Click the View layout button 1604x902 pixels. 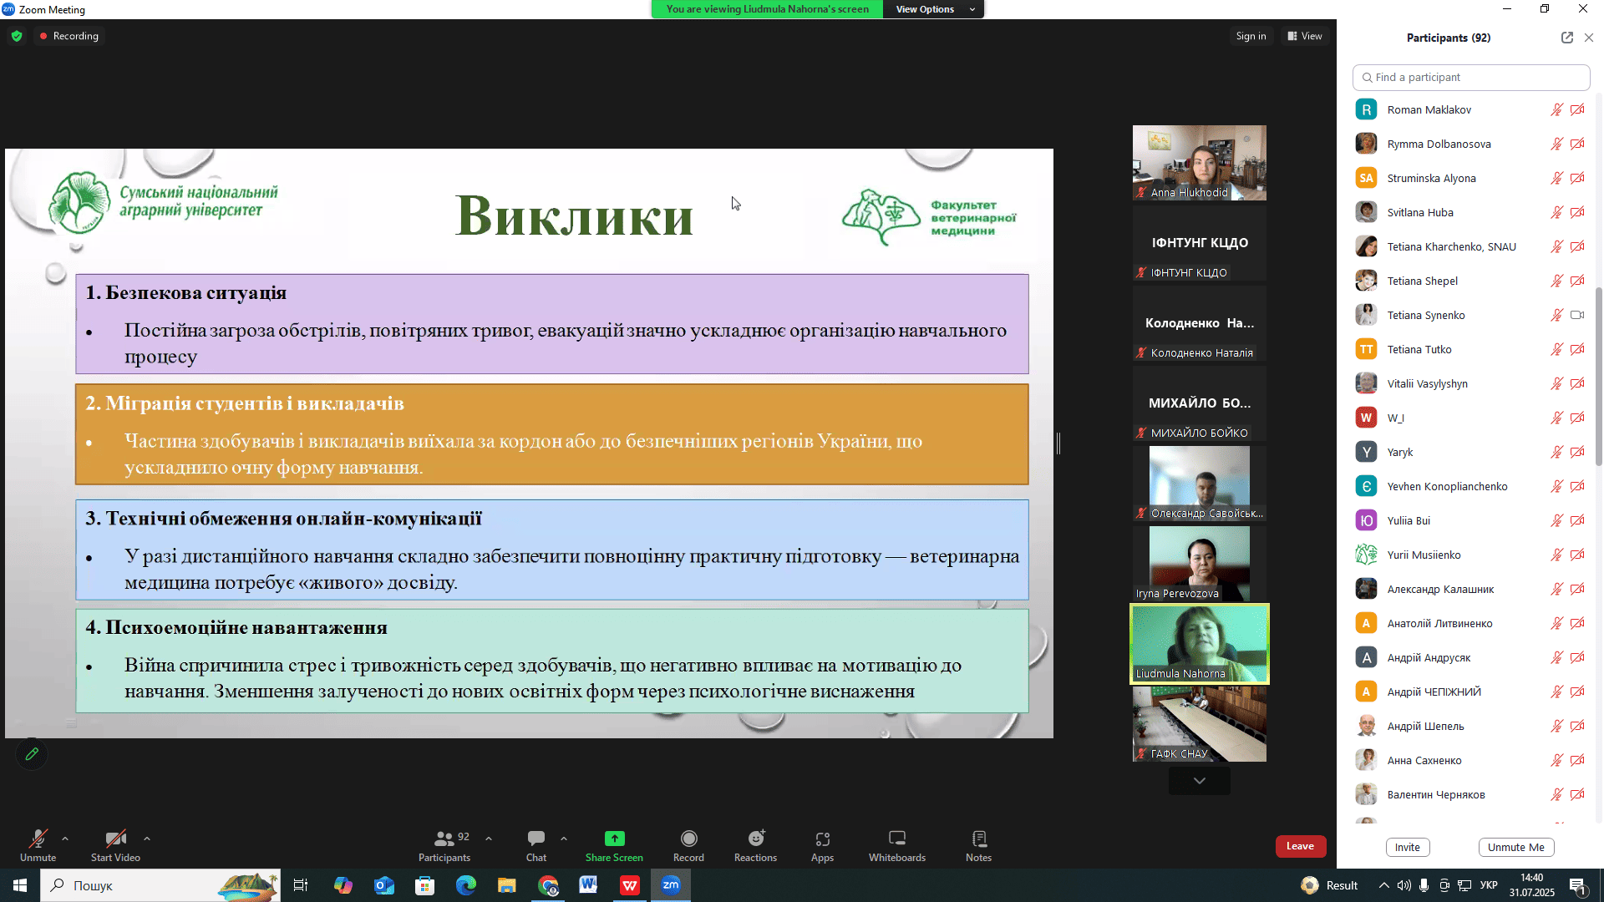1304,36
